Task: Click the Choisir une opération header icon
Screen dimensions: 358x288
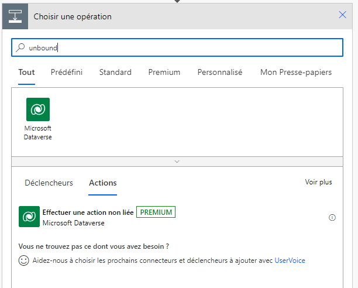Action: click(x=15, y=16)
